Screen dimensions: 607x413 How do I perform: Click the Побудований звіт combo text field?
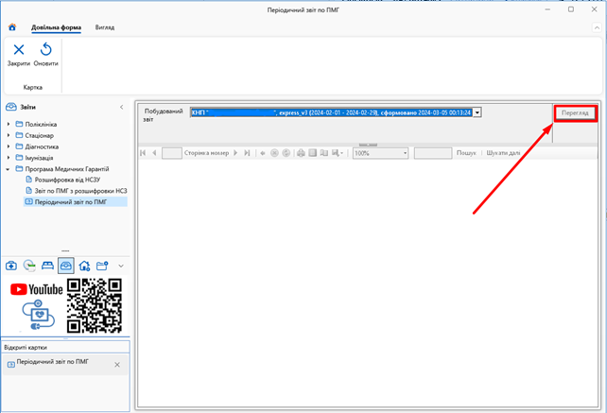click(331, 112)
